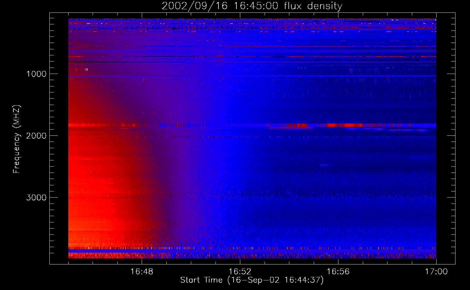The width and height of the screenshot is (470, 290).
Task: Click the 17:00 time tick label
Action: coord(436,272)
